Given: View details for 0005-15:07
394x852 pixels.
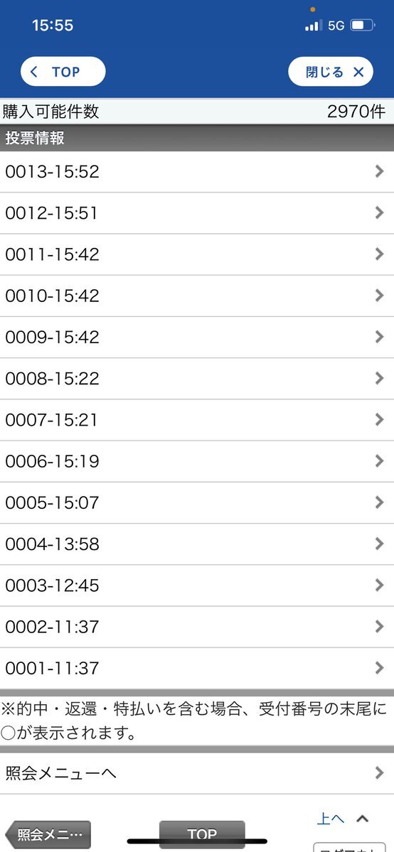Looking at the screenshot, I should 197,502.
